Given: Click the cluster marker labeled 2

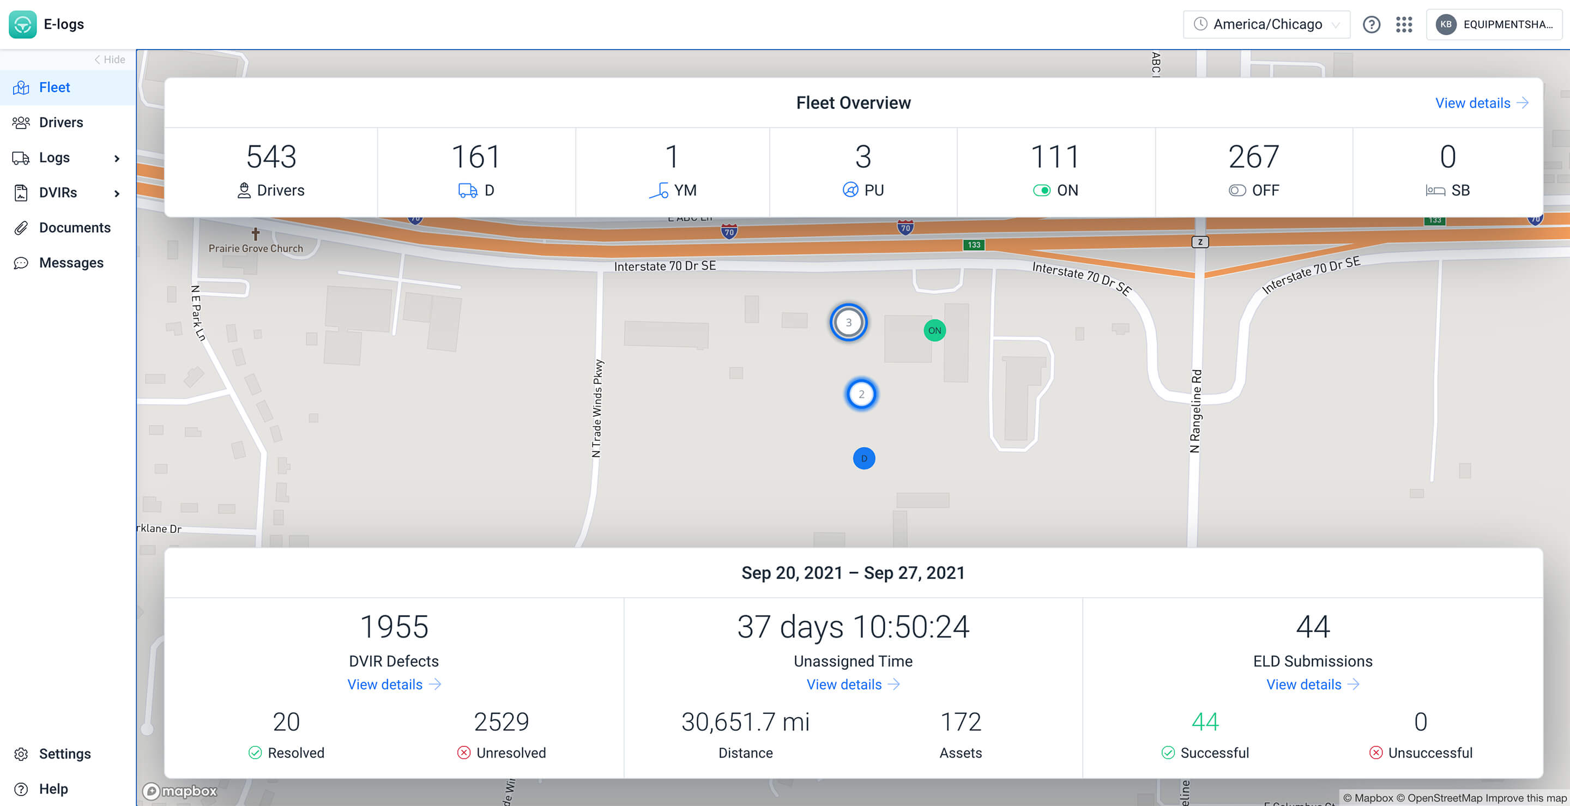Looking at the screenshot, I should tap(861, 394).
